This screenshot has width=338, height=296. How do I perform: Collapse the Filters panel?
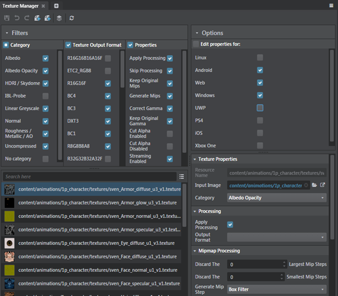click(x=6, y=33)
